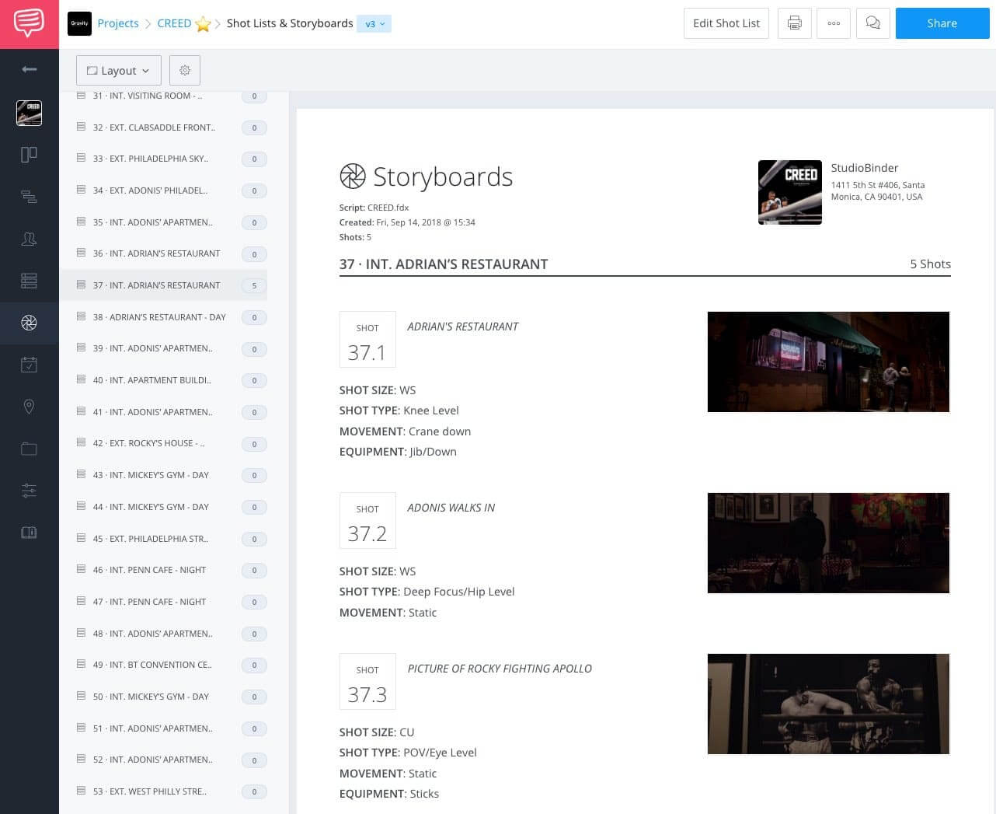
Task: Click the CREED breadcrumb link
Action: pyautogui.click(x=174, y=23)
